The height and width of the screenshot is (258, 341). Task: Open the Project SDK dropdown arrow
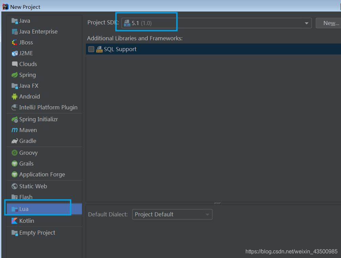pyautogui.click(x=306, y=23)
